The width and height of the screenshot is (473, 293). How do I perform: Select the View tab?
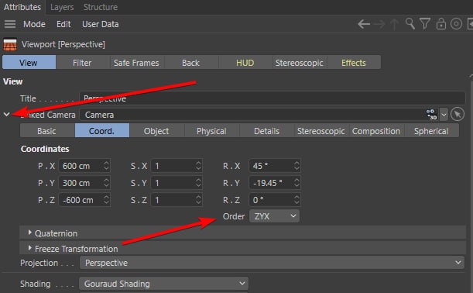tap(29, 63)
